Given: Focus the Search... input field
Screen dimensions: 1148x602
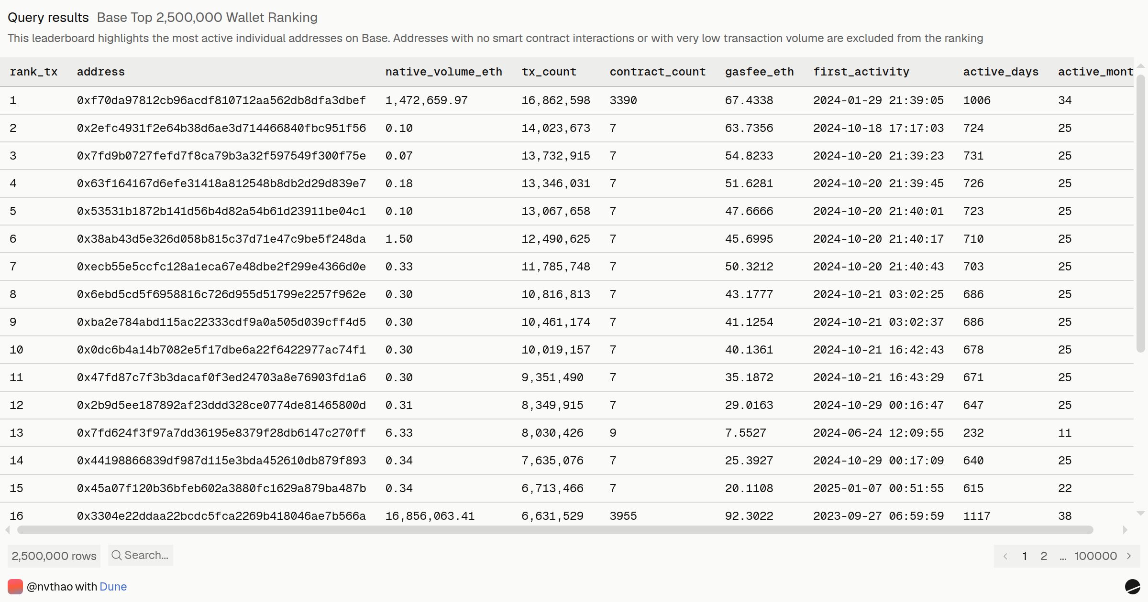Looking at the screenshot, I should (141, 555).
